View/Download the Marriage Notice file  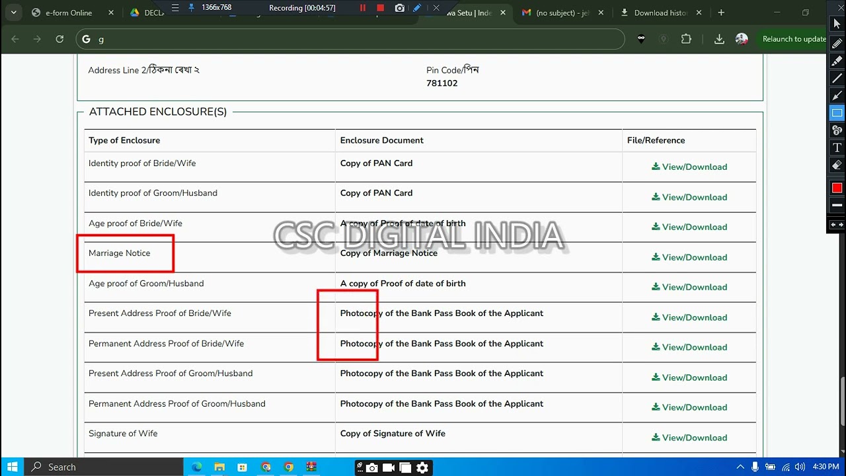point(689,257)
